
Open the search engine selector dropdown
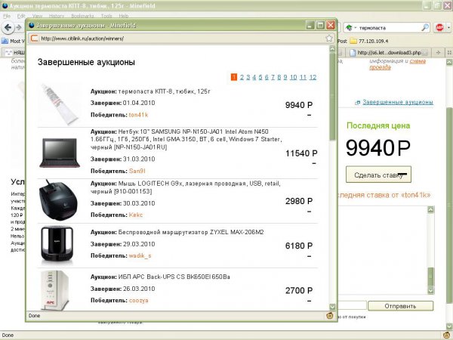pos(351,28)
